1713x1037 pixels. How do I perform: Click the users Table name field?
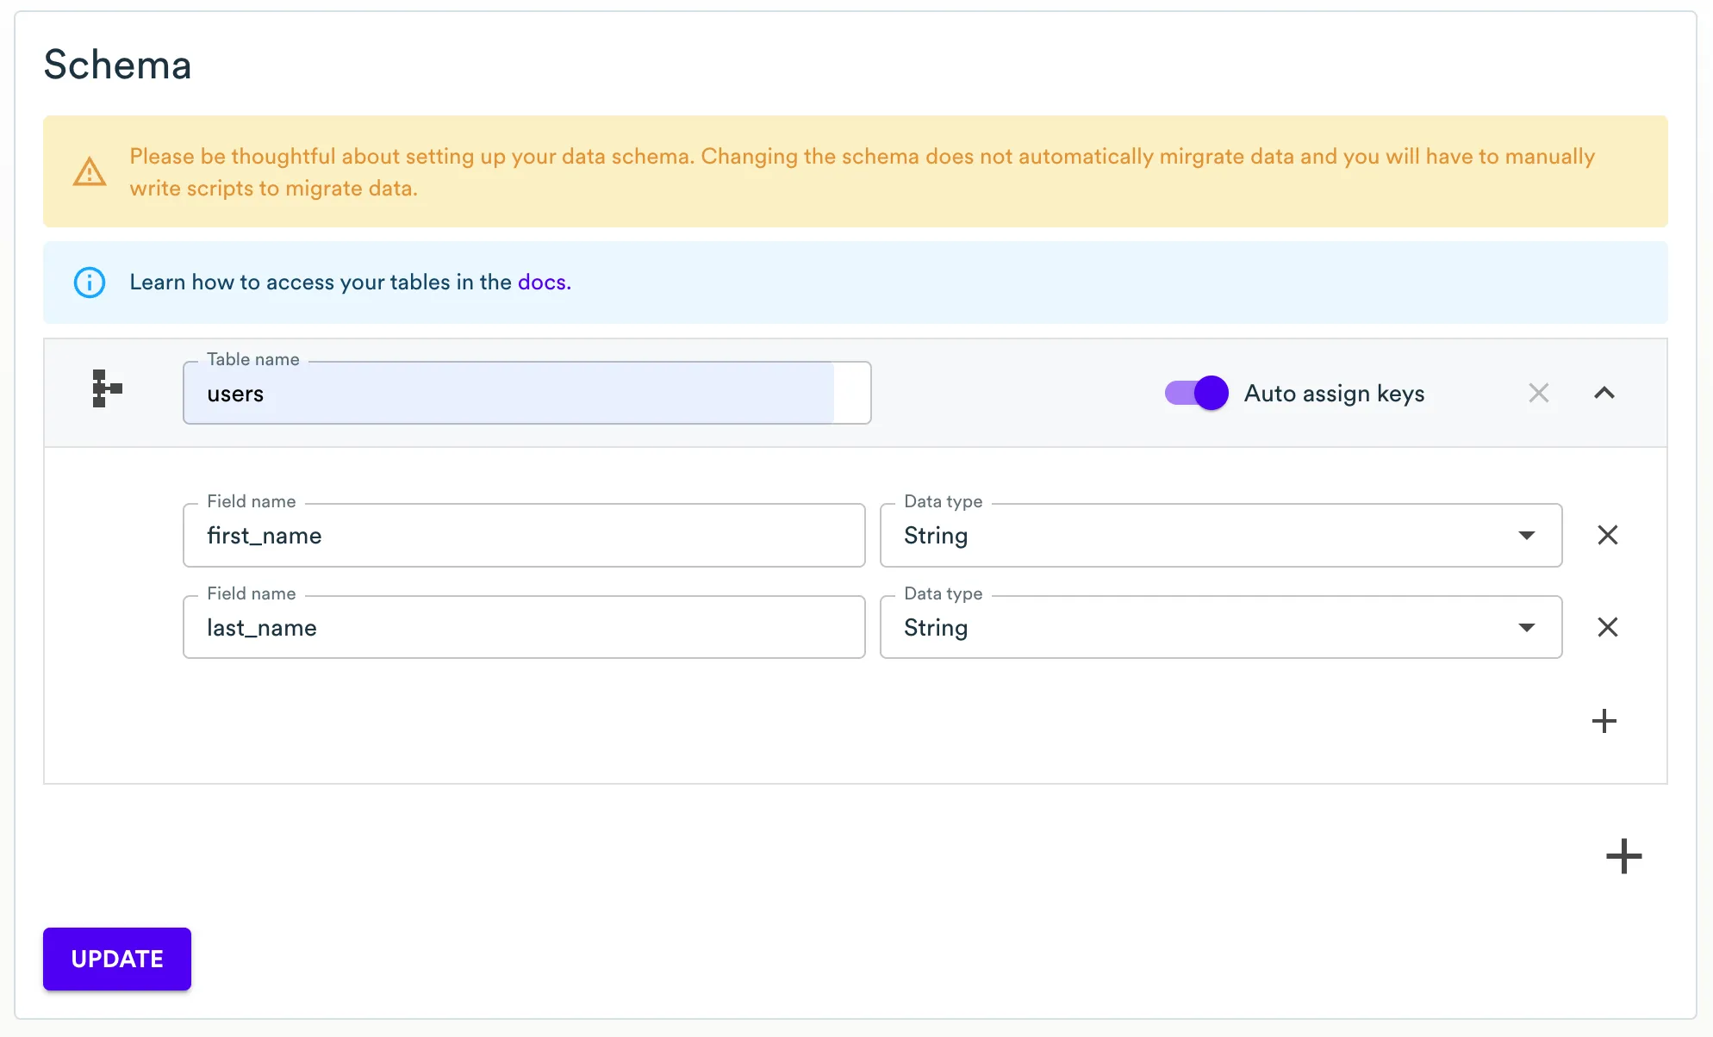[526, 394]
